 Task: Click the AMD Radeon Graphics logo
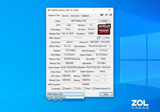click(104, 29)
